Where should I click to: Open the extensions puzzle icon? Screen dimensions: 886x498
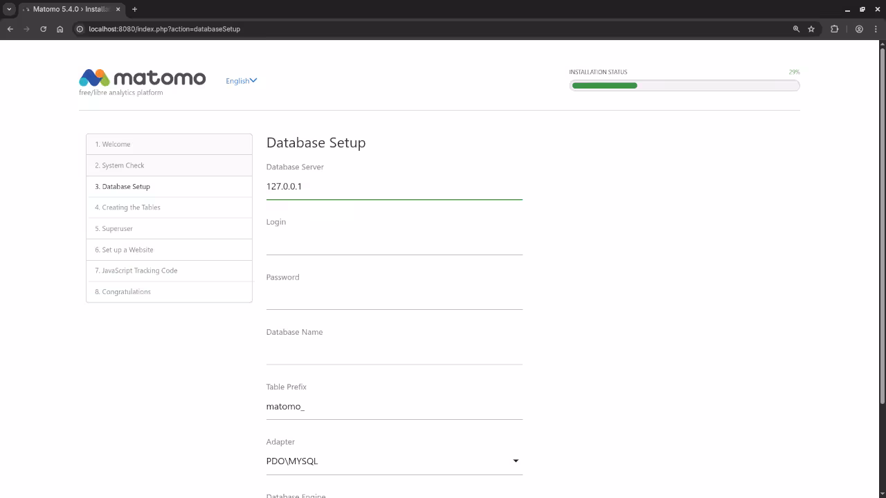click(834, 29)
